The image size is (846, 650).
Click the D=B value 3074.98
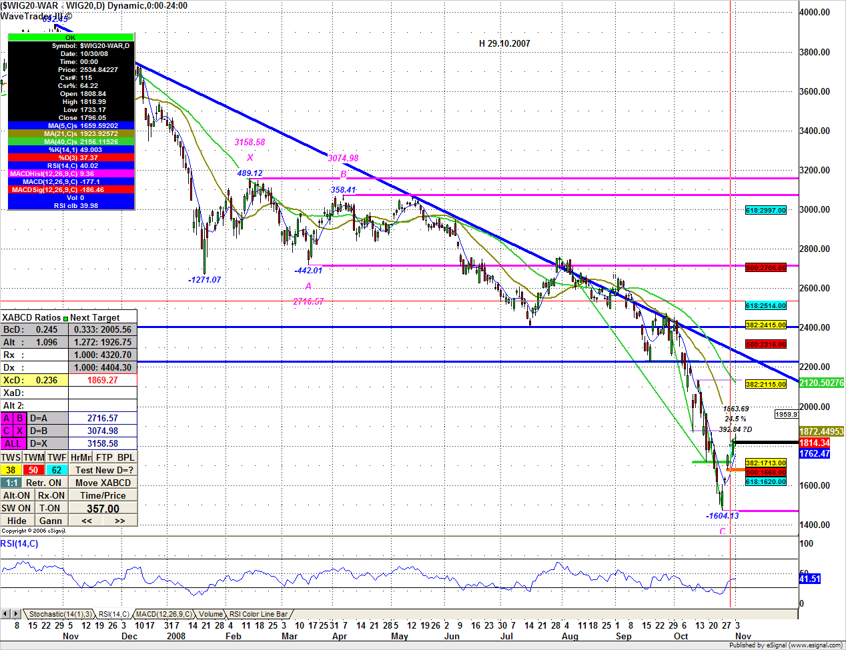pos(103,431)
